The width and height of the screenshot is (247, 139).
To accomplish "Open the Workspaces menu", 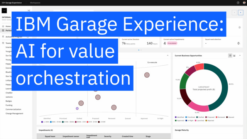I will [x=35, y=3].
